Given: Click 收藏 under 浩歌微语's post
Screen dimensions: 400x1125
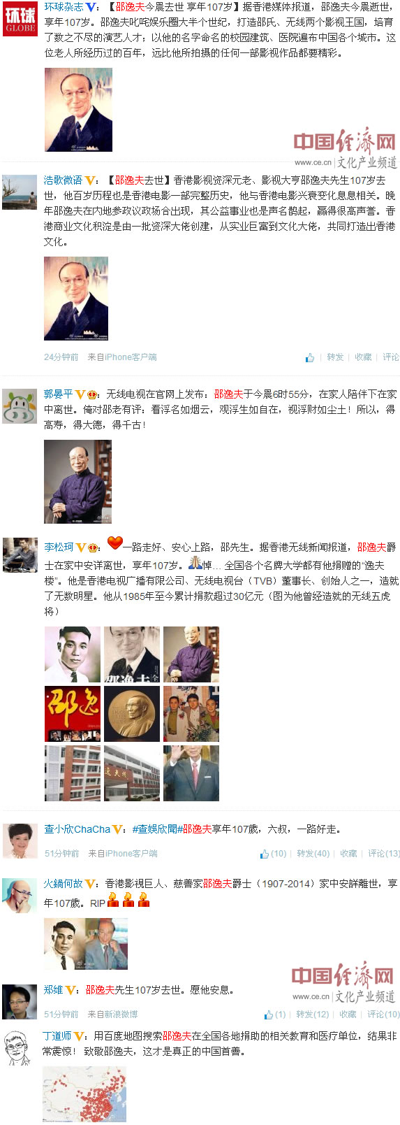Looking at the screenshot, I should (363, 357).
